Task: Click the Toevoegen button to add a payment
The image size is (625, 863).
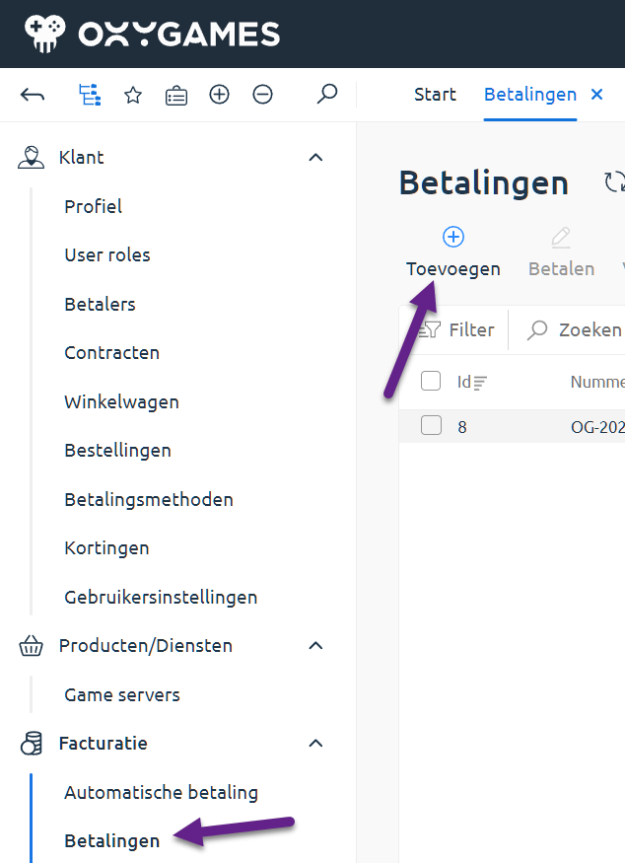Action: click(x=452, y=250)
